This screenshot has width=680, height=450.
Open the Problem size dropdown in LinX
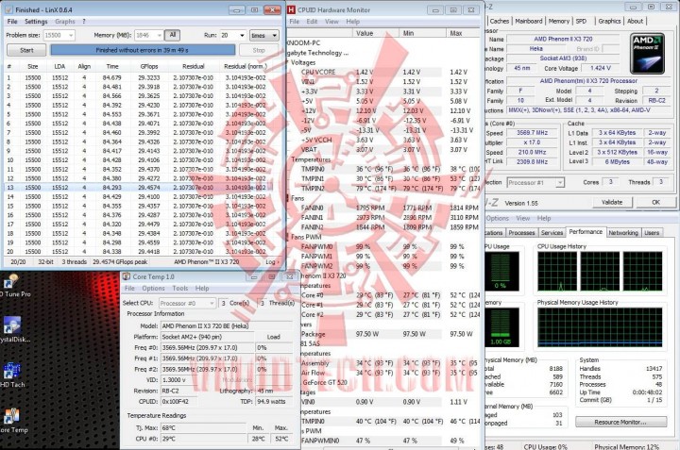pyautogui.click(x=71, y=35)
